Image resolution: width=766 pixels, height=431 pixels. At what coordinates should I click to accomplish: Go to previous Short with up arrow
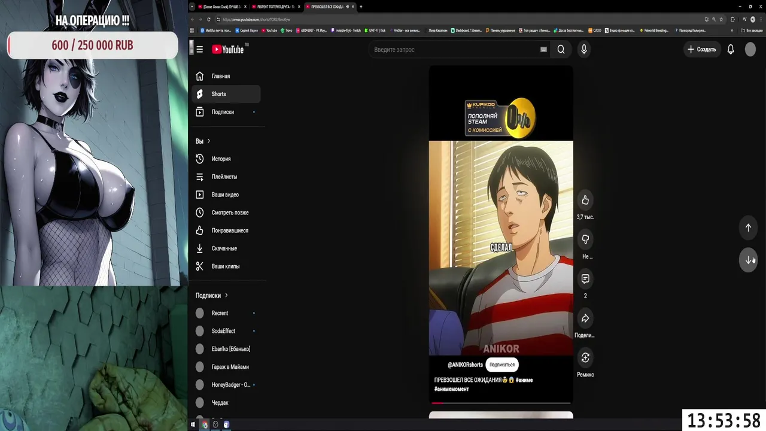[x=748, y=227]
